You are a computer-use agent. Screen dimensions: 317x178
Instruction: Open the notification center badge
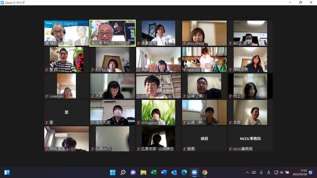[x=311, y=173]
